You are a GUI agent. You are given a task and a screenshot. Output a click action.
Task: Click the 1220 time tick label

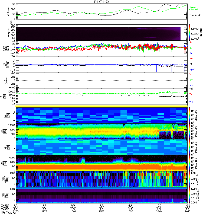pyautogui.click(x=44, y=211)
